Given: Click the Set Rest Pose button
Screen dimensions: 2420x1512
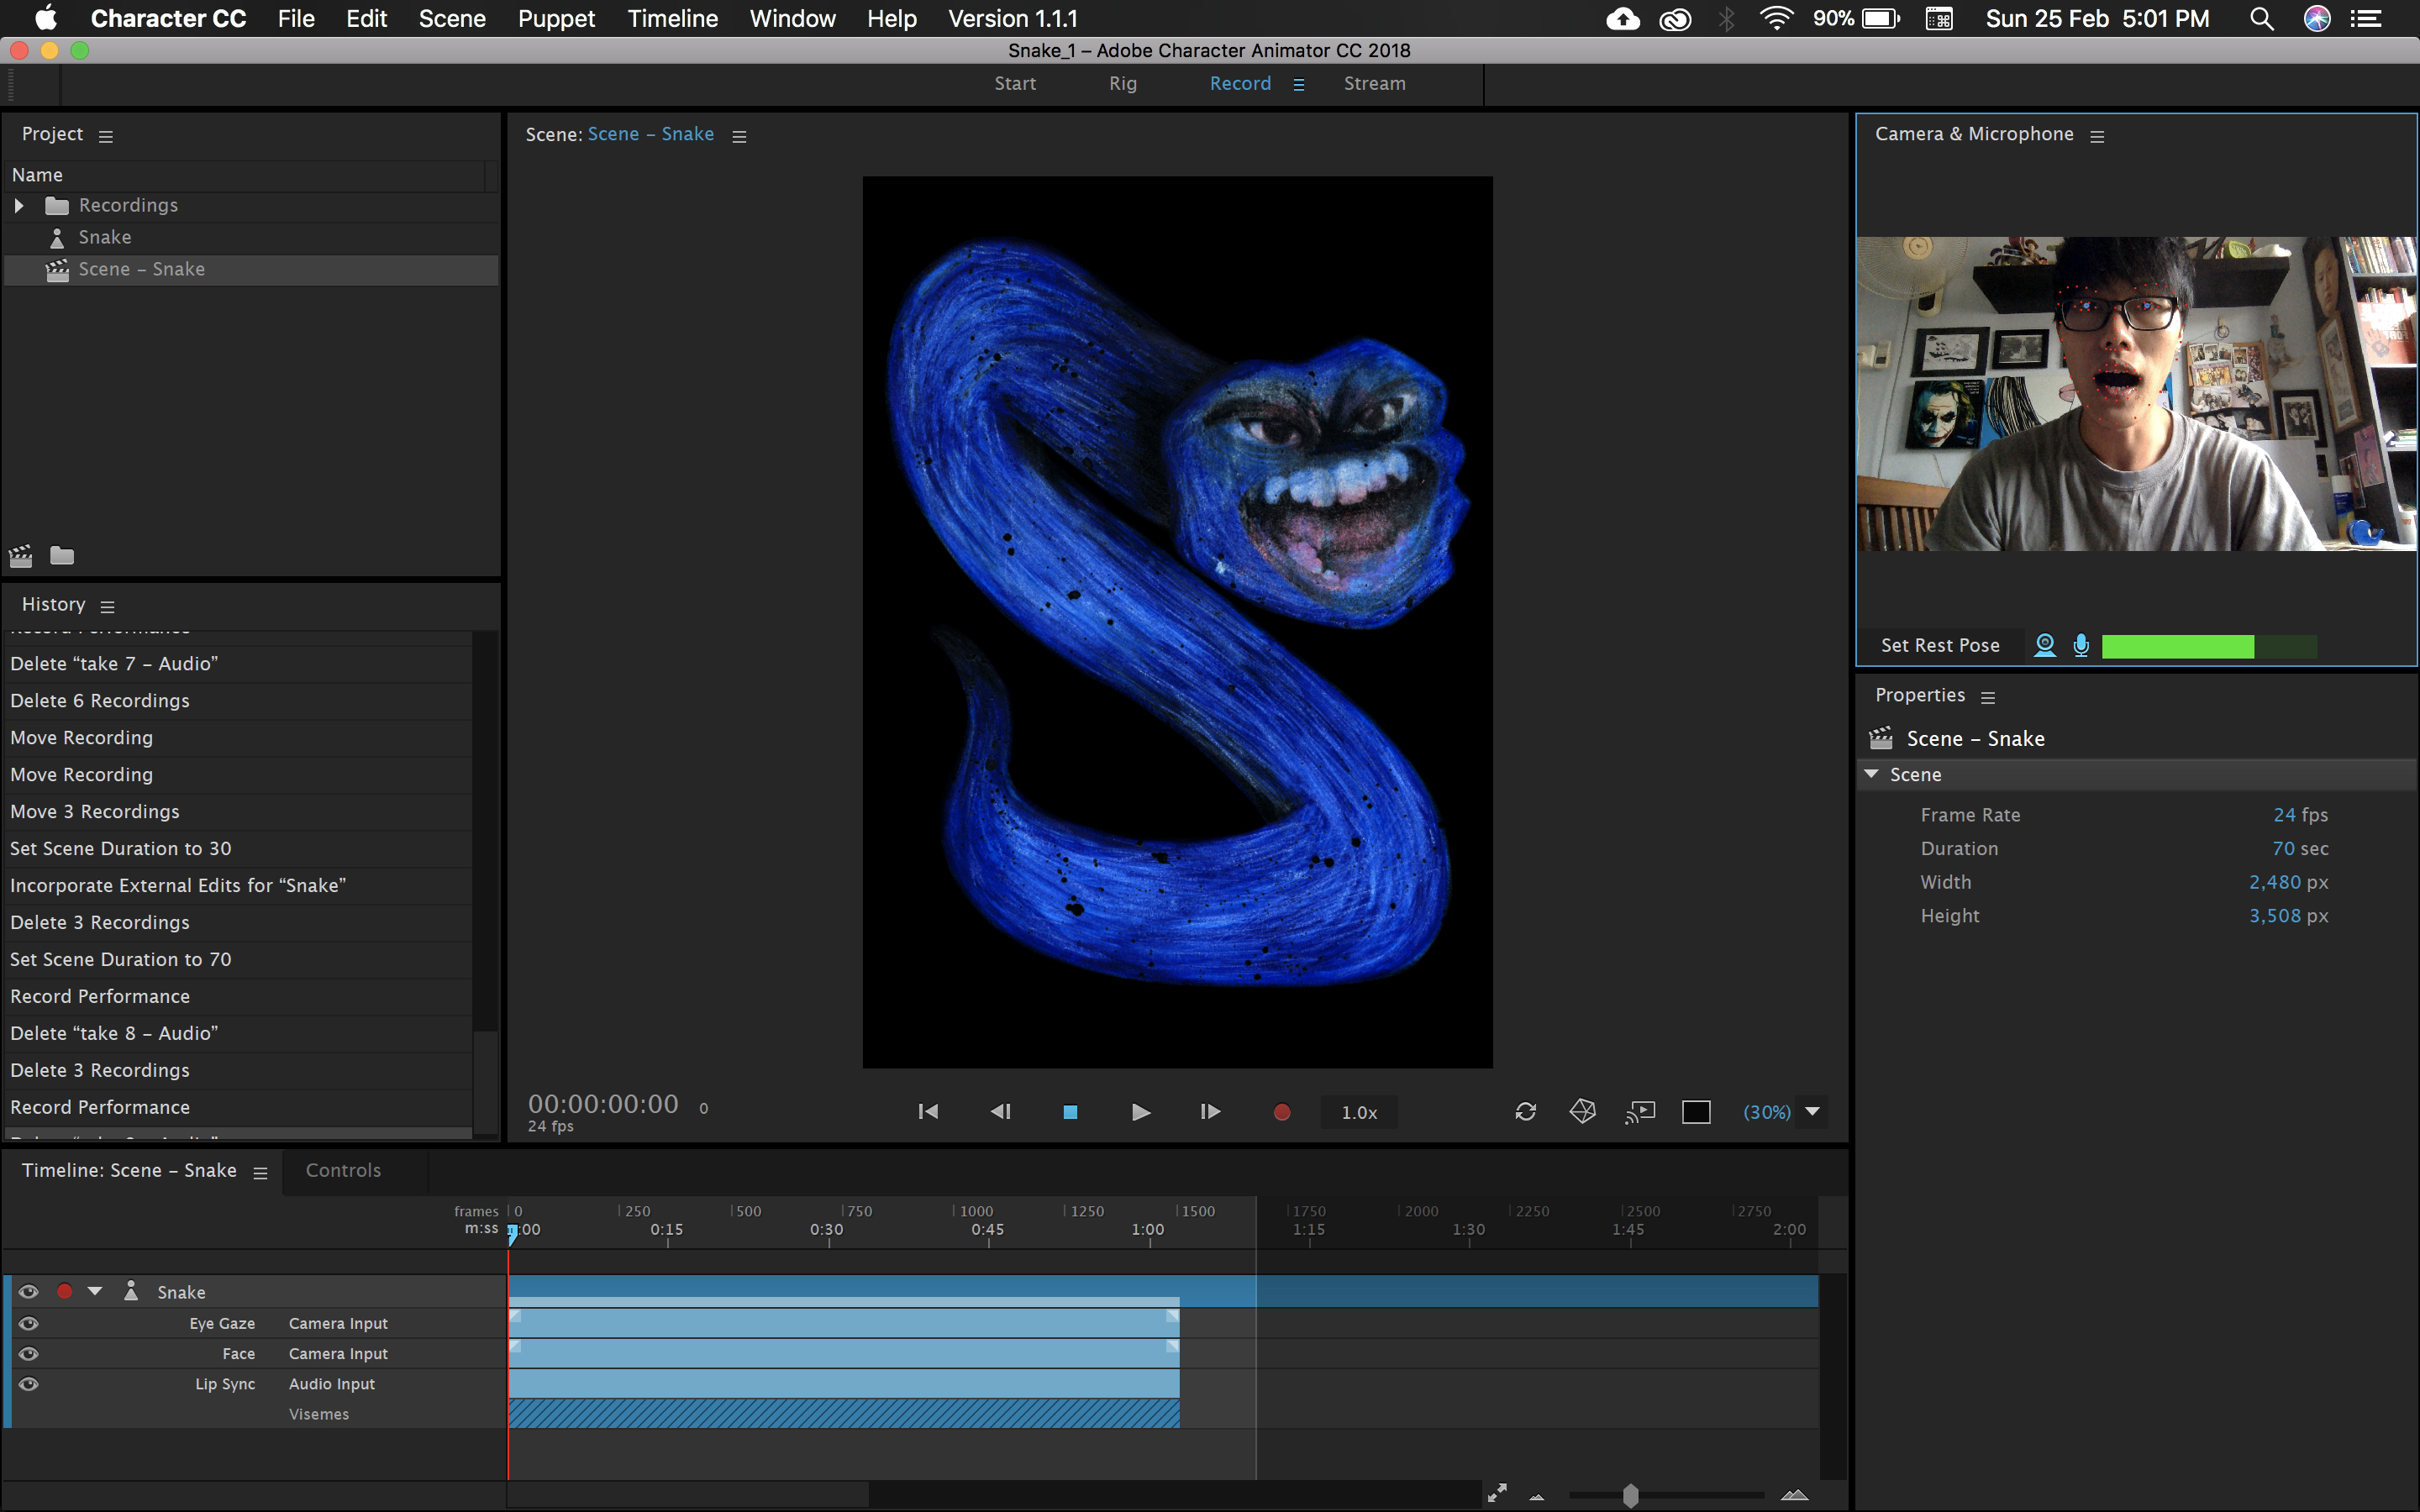Looking at the screenshot, I should (1939, 645).
